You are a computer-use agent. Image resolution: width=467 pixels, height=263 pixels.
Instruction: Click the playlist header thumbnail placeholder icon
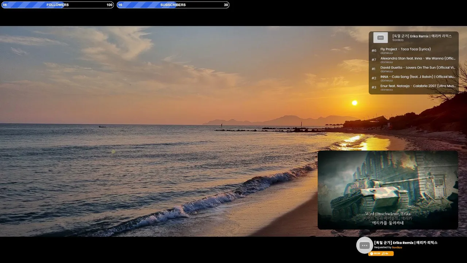[381, 38]
